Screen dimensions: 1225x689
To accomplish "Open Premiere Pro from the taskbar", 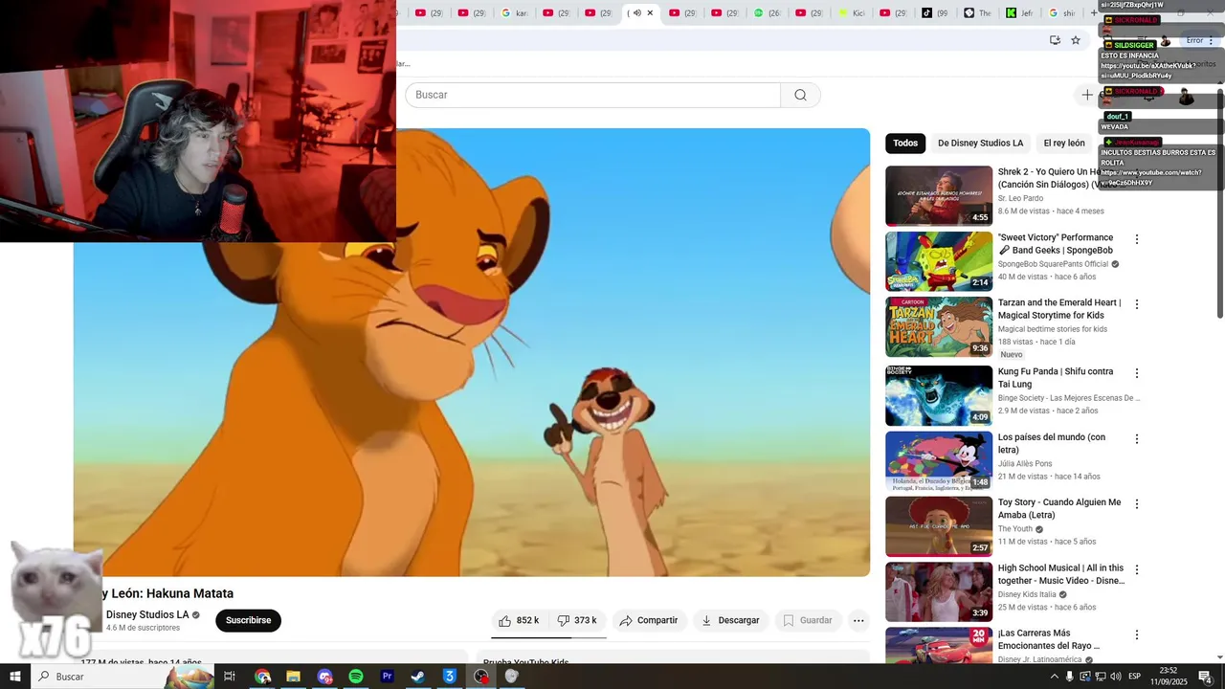I will [x=388, y=677].
